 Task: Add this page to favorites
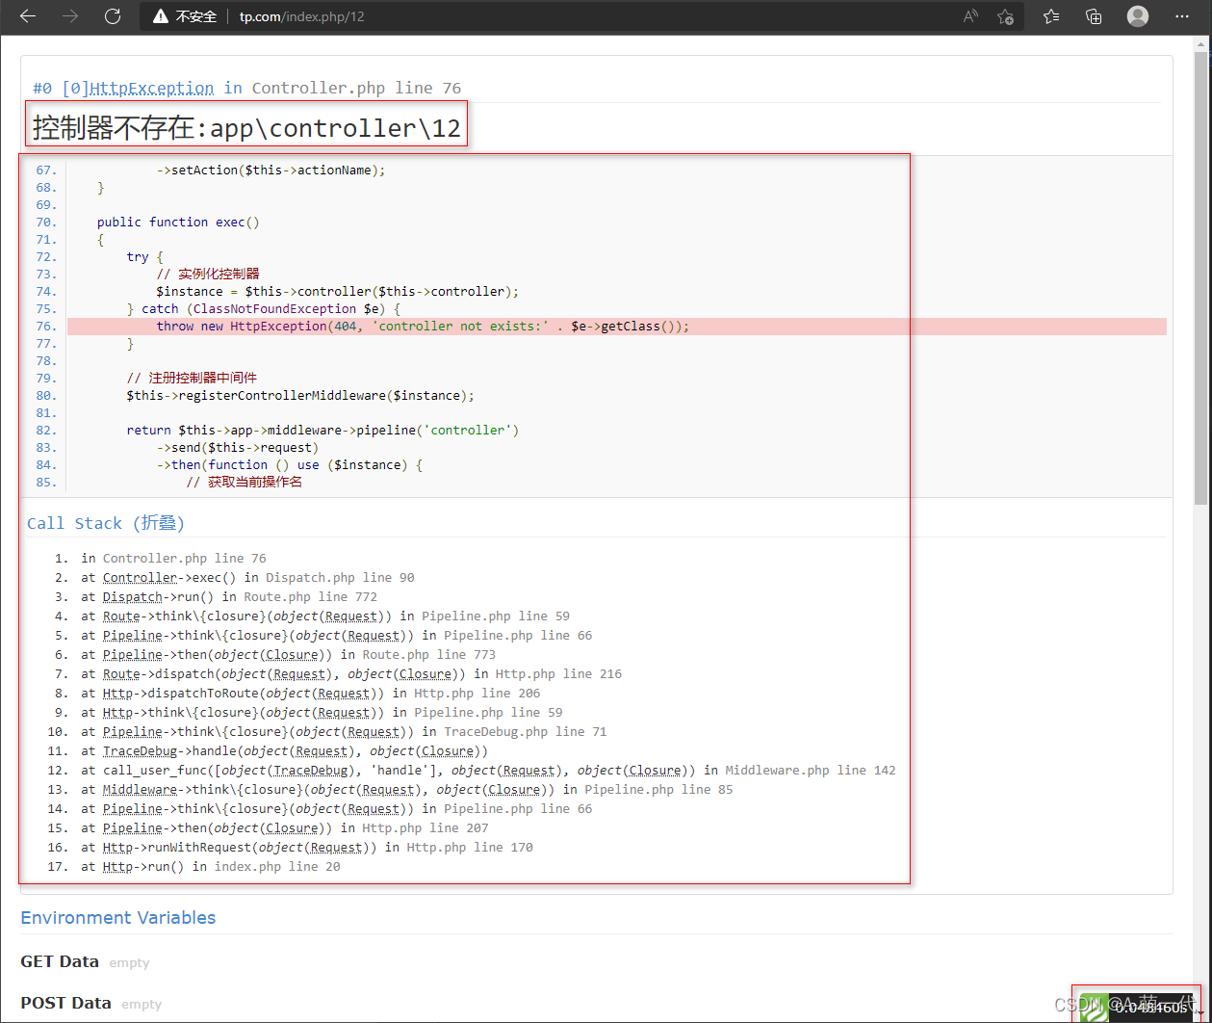(x=1006, y=16)
